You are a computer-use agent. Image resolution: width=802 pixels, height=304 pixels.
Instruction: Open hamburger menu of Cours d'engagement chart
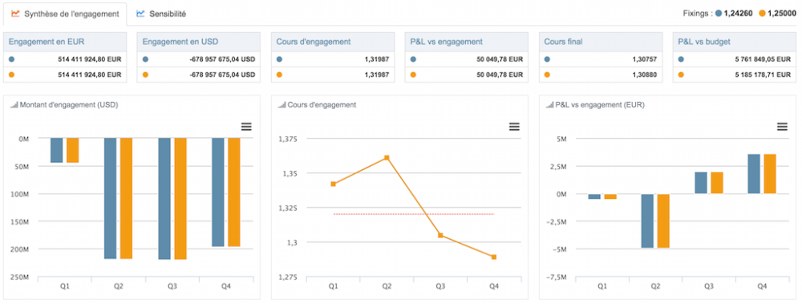514,127
